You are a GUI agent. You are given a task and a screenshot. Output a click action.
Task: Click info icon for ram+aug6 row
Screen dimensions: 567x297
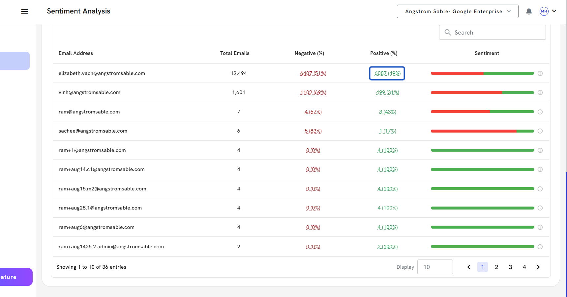540,227
